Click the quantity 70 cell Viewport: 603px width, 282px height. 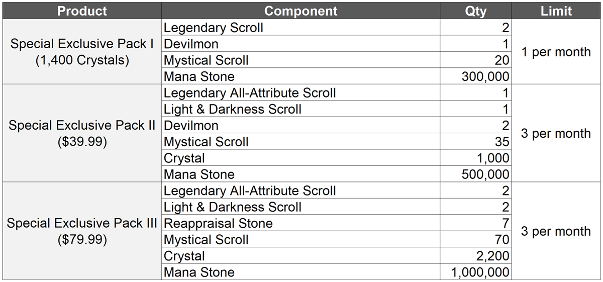pyautogui.click(x=475, y=239)
